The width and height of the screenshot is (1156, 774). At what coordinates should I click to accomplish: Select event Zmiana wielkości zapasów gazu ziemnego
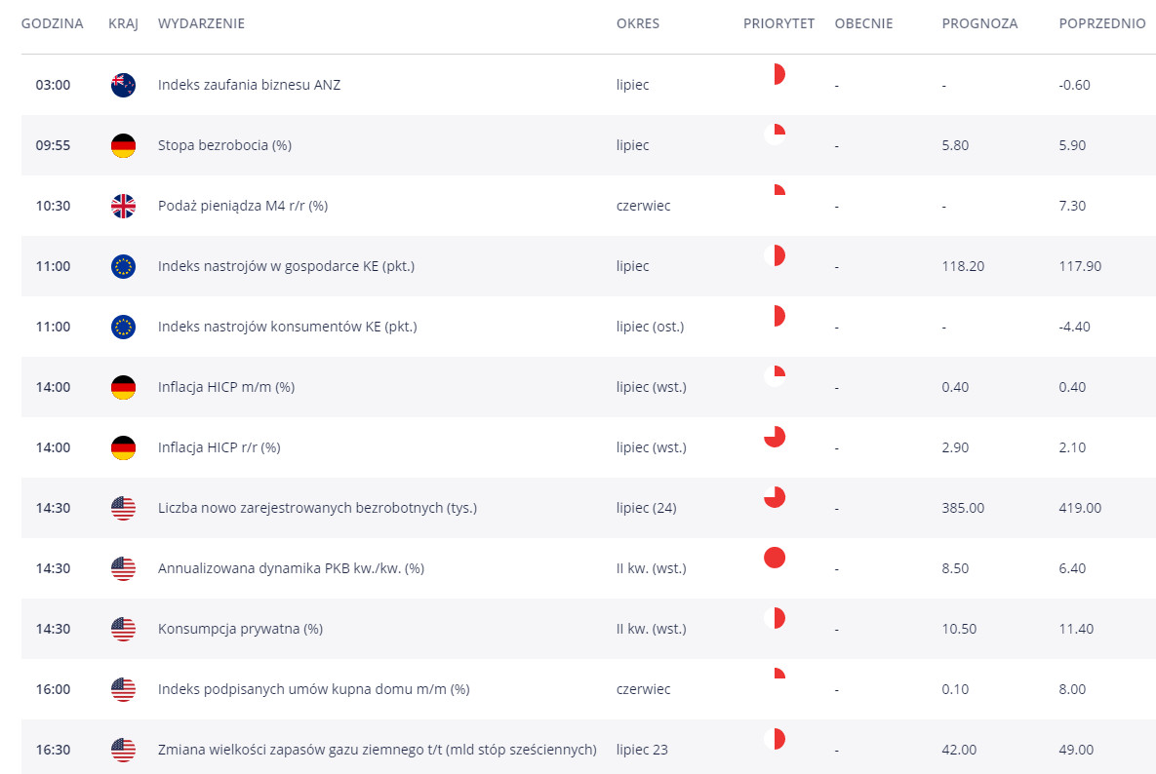click(x=378, y=749)
